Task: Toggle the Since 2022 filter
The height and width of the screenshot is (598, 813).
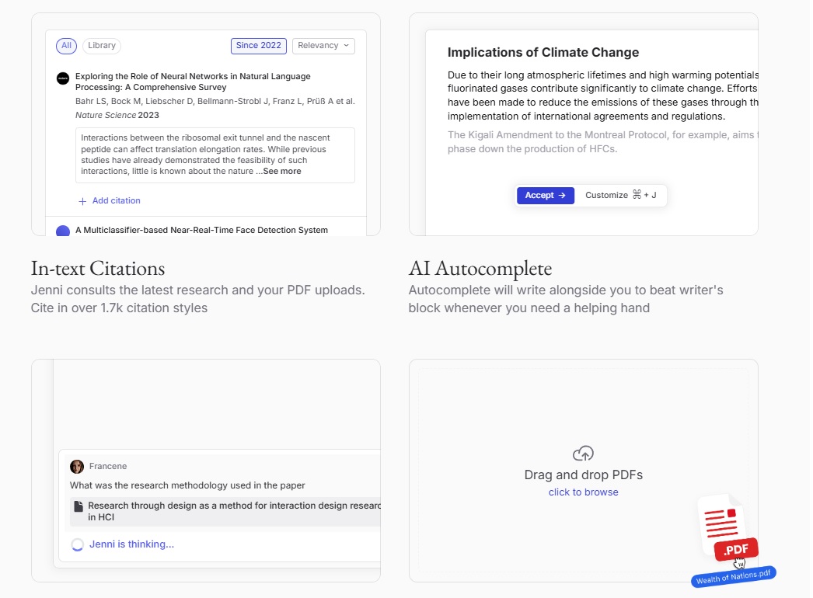Action: click(x=260, y=46)
